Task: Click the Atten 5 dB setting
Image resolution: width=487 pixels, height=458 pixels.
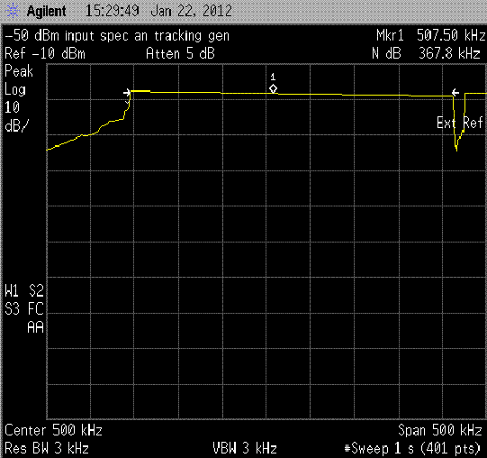Action: pos(180,53)
